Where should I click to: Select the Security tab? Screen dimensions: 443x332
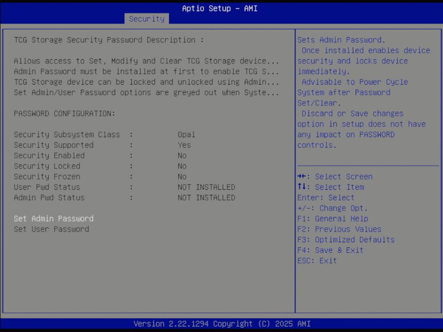tap(146, 19)
